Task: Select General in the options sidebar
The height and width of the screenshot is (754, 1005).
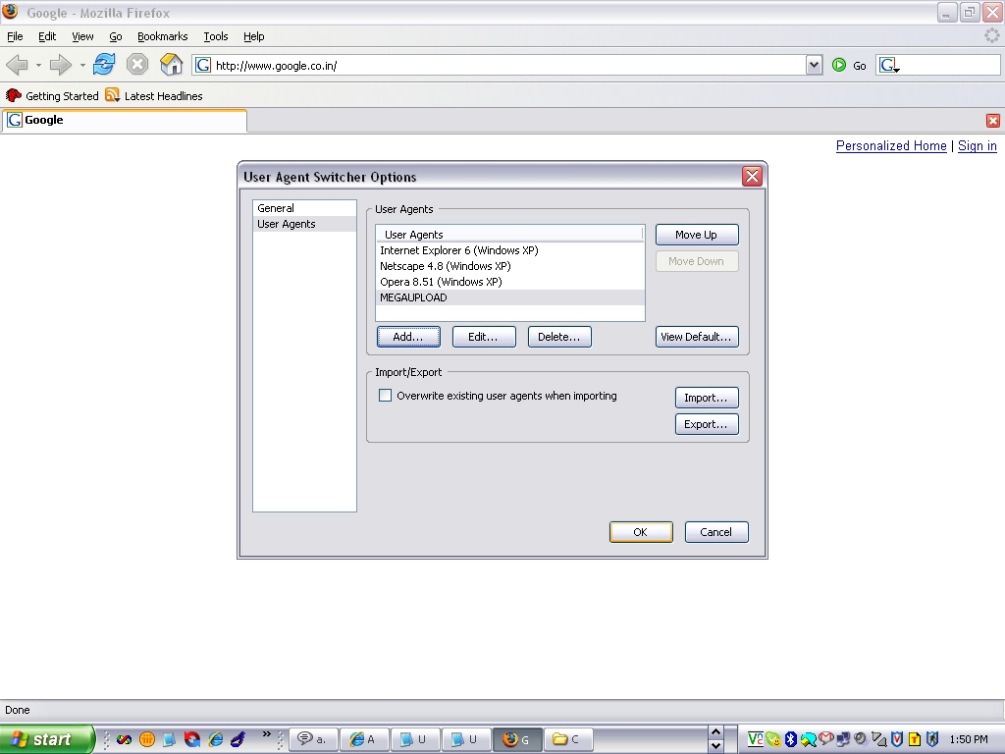Action: coord(304,208)
